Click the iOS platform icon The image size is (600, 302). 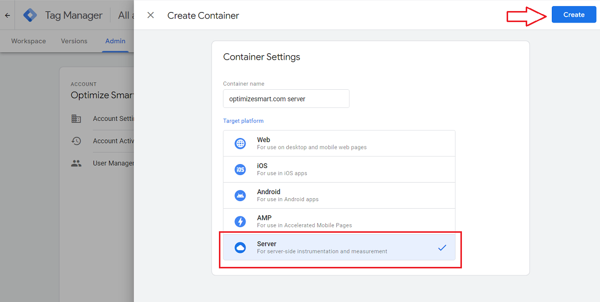point(241,170)
